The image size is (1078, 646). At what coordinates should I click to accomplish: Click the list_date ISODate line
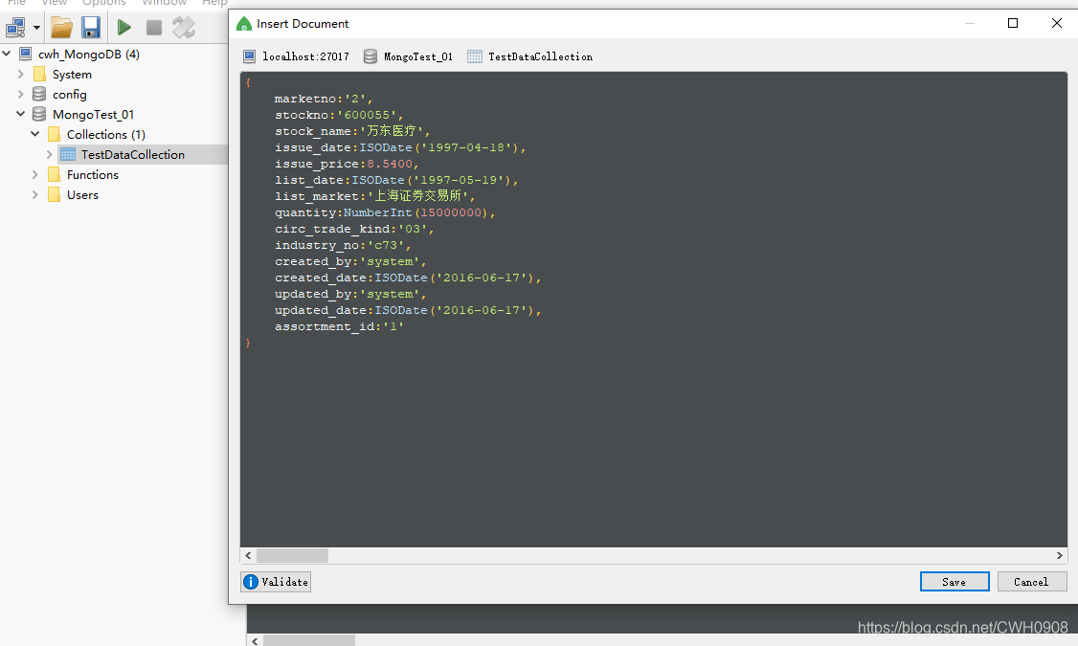[x=396, y=180]
